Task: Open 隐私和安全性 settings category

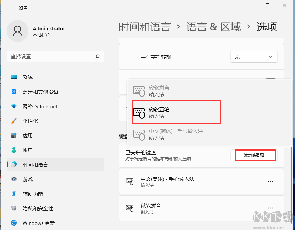Action: click(x=55, y=208)
